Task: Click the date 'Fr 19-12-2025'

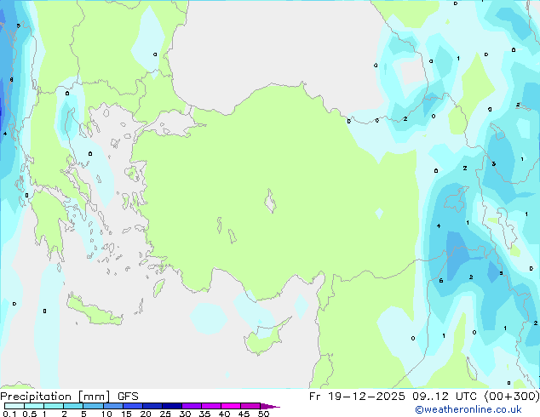Action: click(x=357, y=397)
